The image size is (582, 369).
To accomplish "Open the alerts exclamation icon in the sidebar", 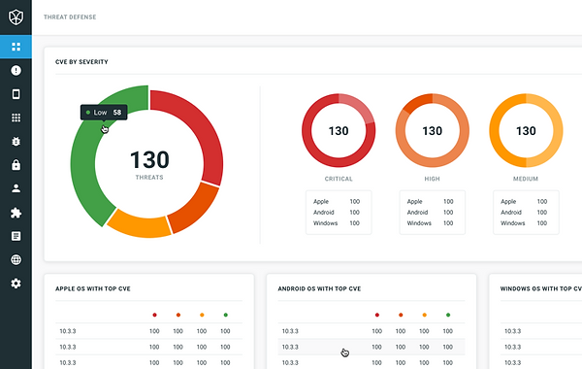I will [16, 70].
